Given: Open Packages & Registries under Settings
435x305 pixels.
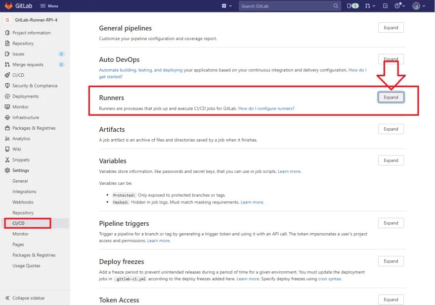Looking at the screenshot, I should (x=34, y=255).
